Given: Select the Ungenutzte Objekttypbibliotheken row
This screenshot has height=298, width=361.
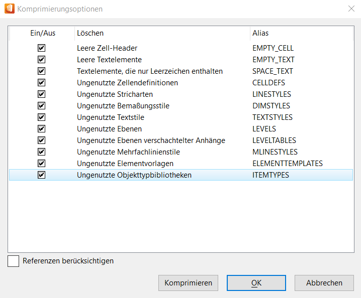Looking at the screenshot, I should pyautogui.click(x=134, y=175).
